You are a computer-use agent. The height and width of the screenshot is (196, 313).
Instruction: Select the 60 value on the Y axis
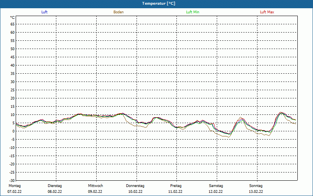(13, 33)
